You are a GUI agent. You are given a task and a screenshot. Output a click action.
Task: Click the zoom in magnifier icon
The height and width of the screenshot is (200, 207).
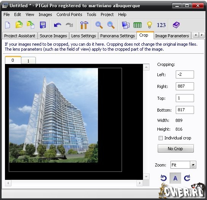click(99, 25)
